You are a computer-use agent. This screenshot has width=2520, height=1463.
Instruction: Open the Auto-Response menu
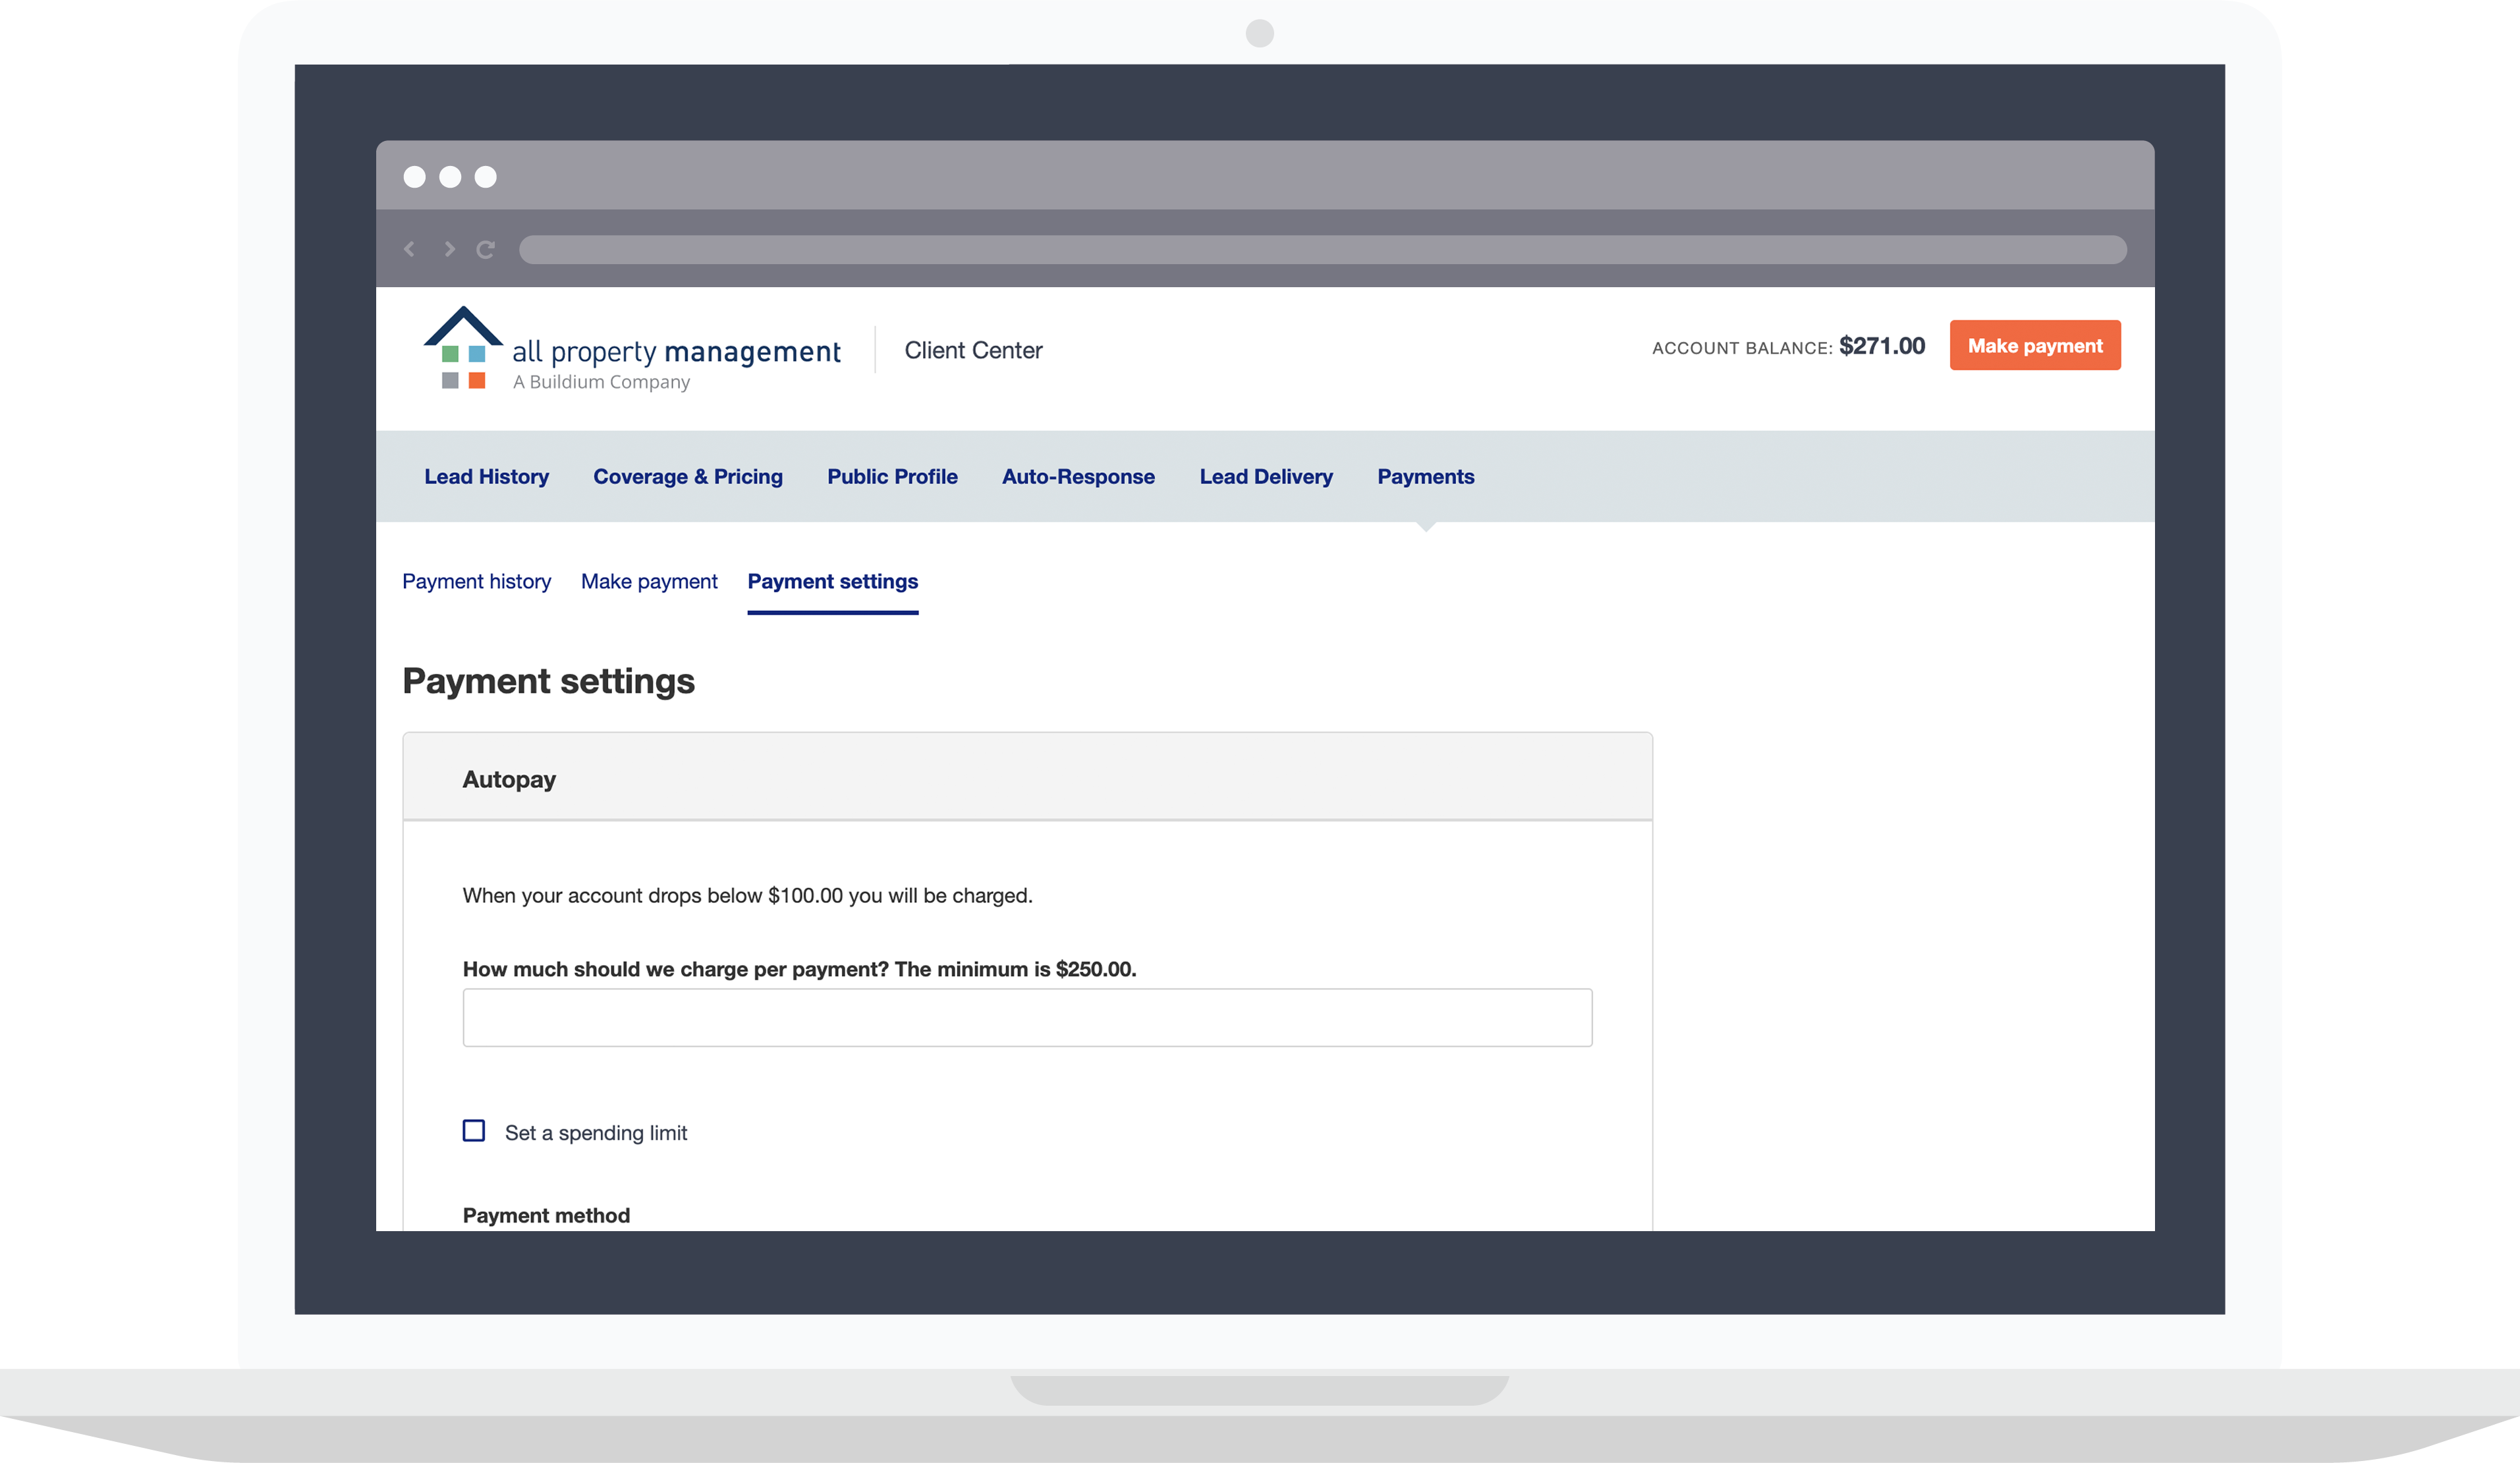click(1078, 477)
